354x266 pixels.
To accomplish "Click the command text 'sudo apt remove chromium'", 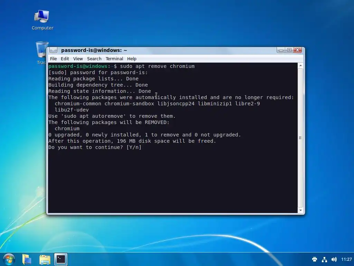I will pyautogui.click(x=157, y=66).
